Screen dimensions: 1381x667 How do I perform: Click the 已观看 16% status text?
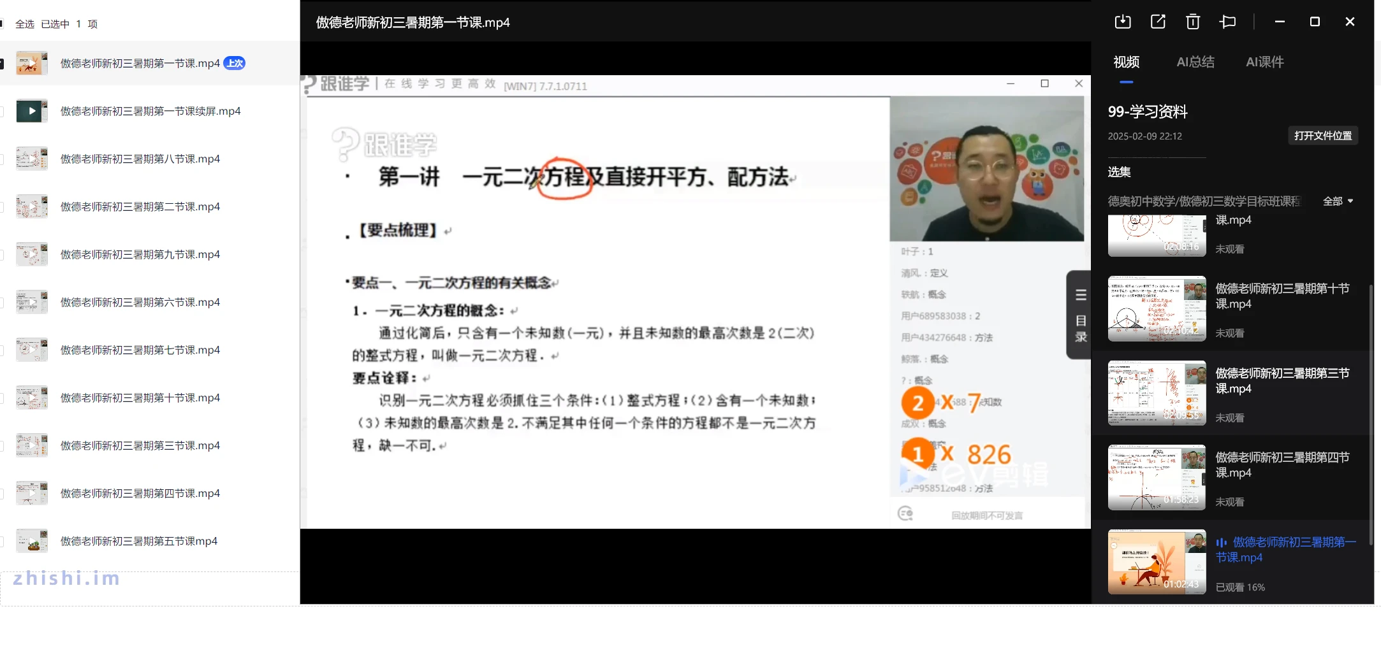[1240, 587]
